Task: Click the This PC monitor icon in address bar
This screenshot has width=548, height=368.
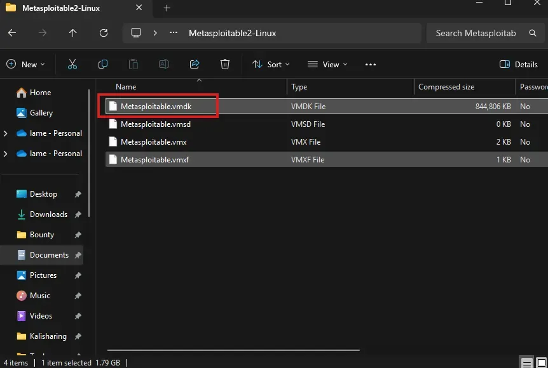Action: pos(136,33)
